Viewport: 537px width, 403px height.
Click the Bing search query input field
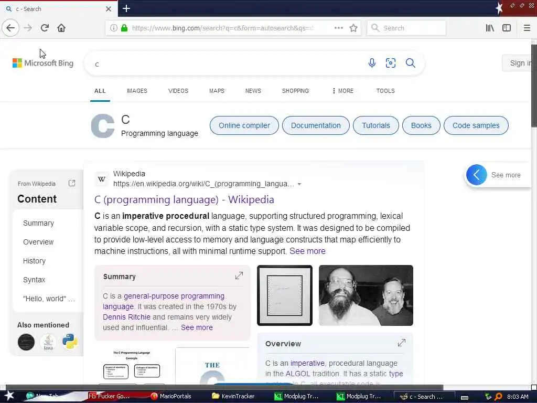click(226, 63)
